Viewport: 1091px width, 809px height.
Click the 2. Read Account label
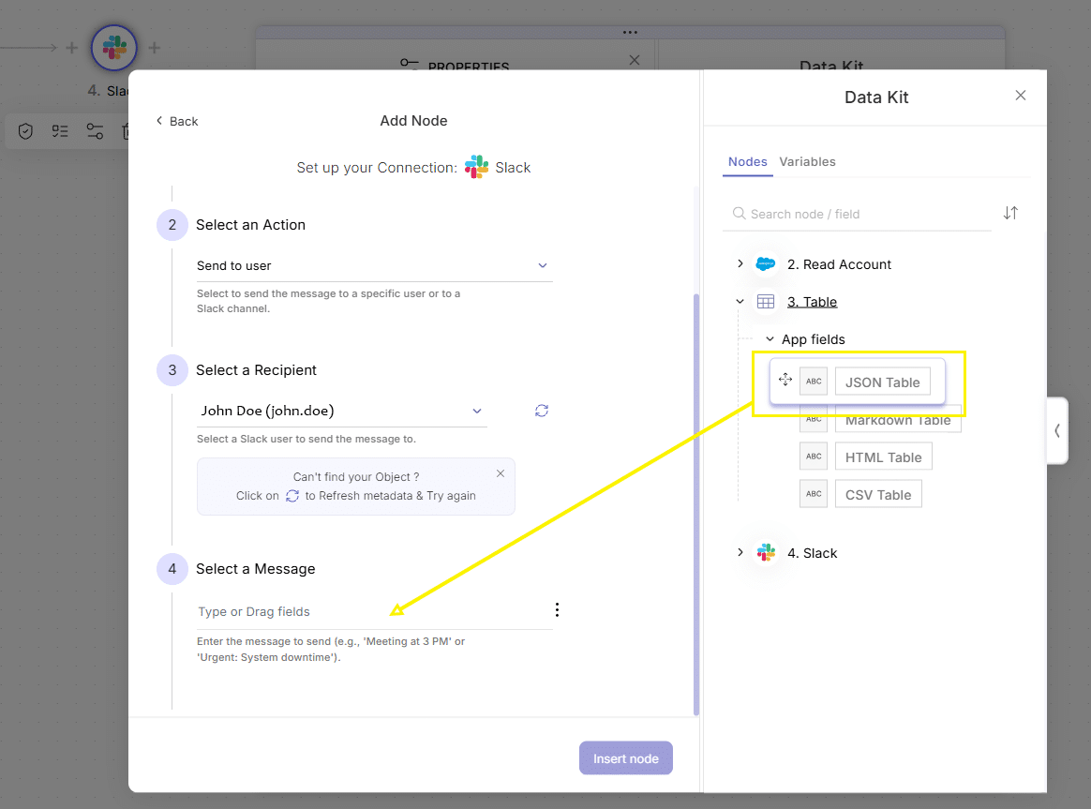click(839, 264)
